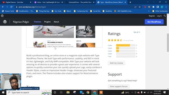
Task: Click the Gmail extension icon in toolbar
Action: click(x=149, y=7)
